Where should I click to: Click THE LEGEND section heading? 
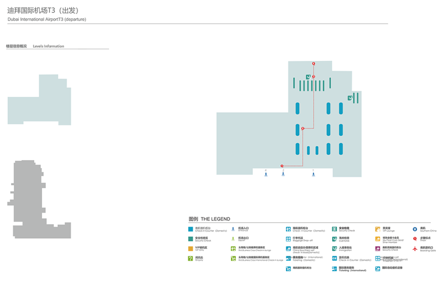pos(209,219)
